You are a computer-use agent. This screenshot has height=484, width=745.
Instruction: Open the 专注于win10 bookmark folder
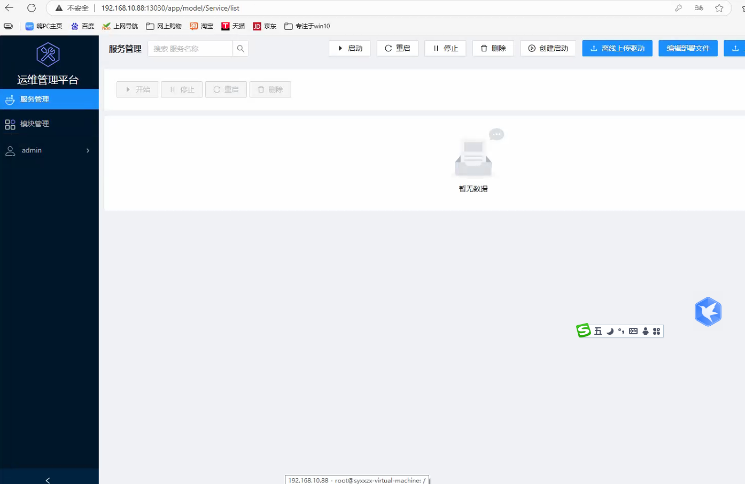pos(307,26)
